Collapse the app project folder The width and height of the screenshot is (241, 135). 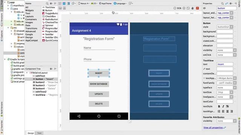click(5, 3)
